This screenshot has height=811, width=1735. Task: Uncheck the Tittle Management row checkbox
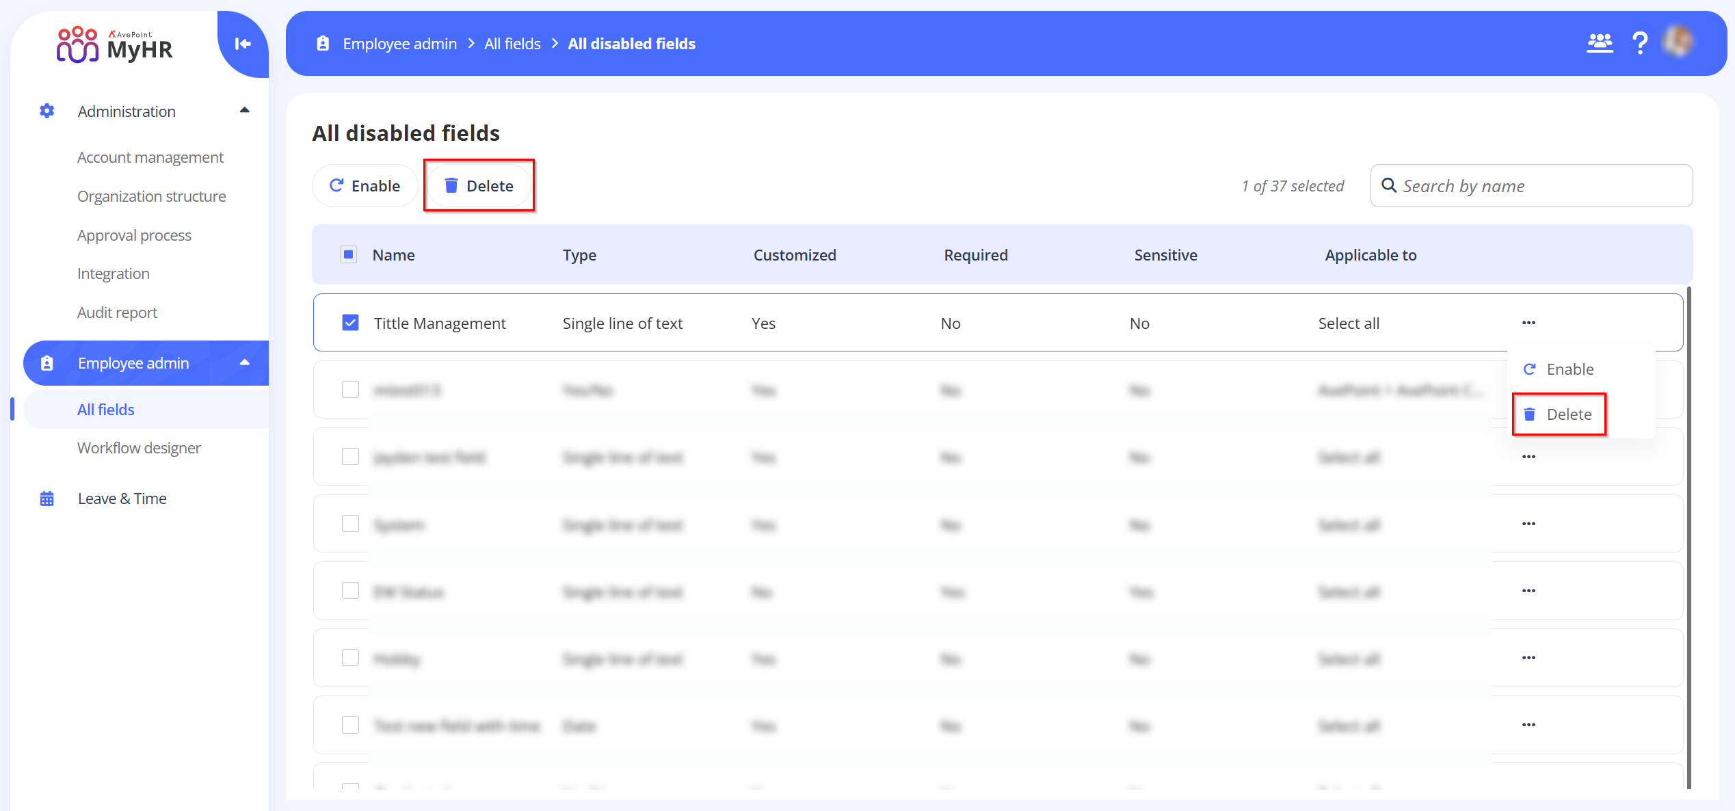pyautogui.click(x=350, y=323)
